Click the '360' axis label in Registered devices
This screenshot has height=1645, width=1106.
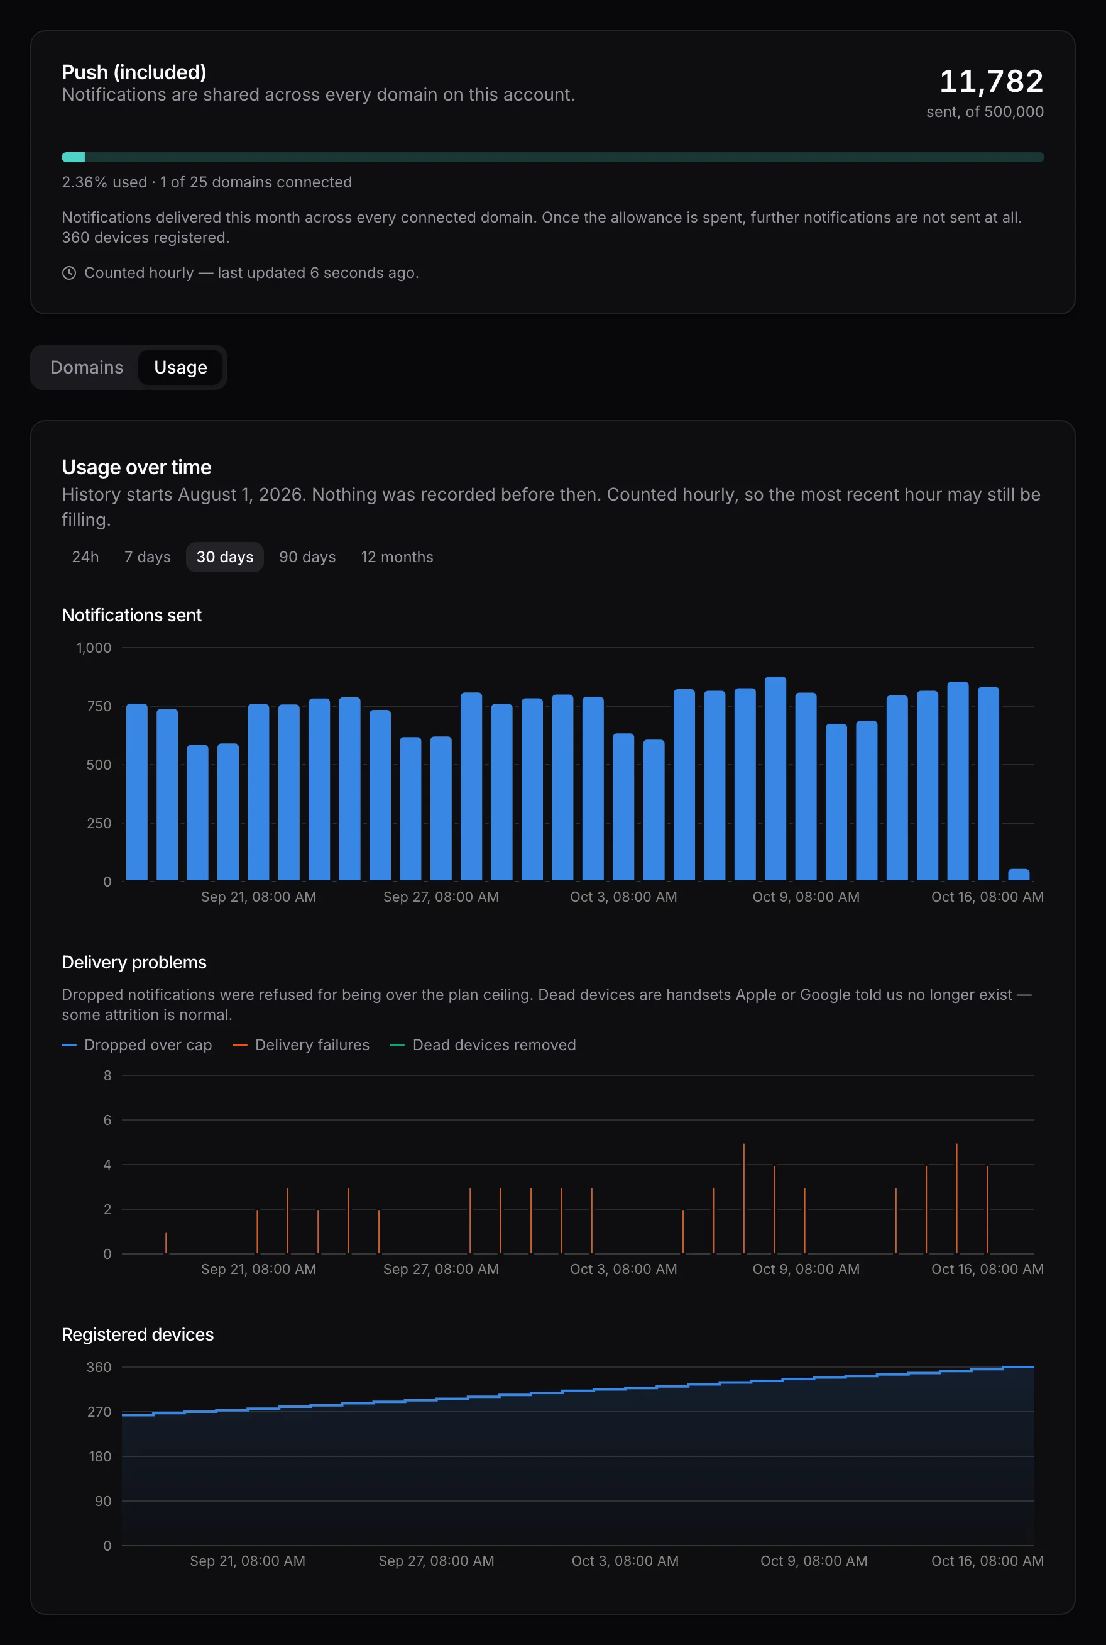click(99, 1367)
